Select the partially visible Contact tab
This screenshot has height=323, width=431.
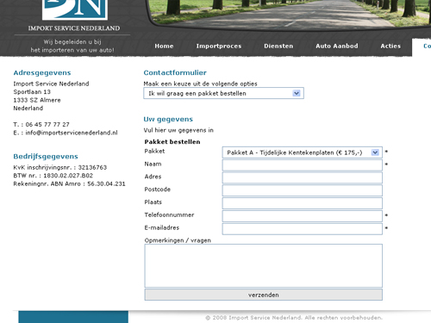422,47
